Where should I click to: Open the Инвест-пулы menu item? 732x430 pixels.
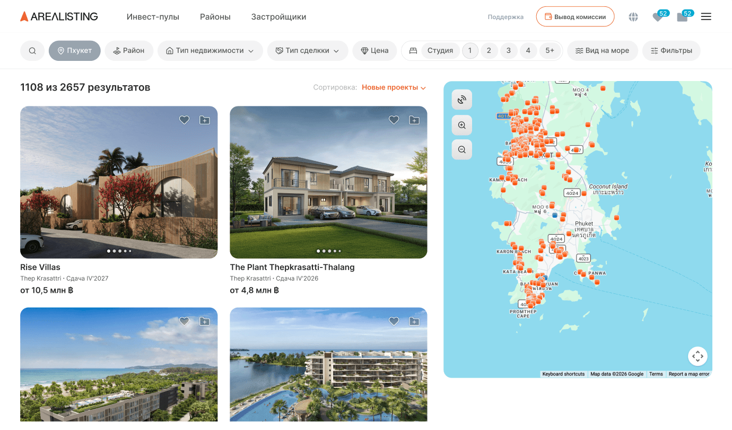pos(153,17)
